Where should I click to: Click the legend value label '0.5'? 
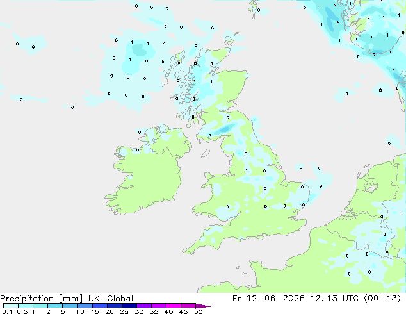(22, 311)
